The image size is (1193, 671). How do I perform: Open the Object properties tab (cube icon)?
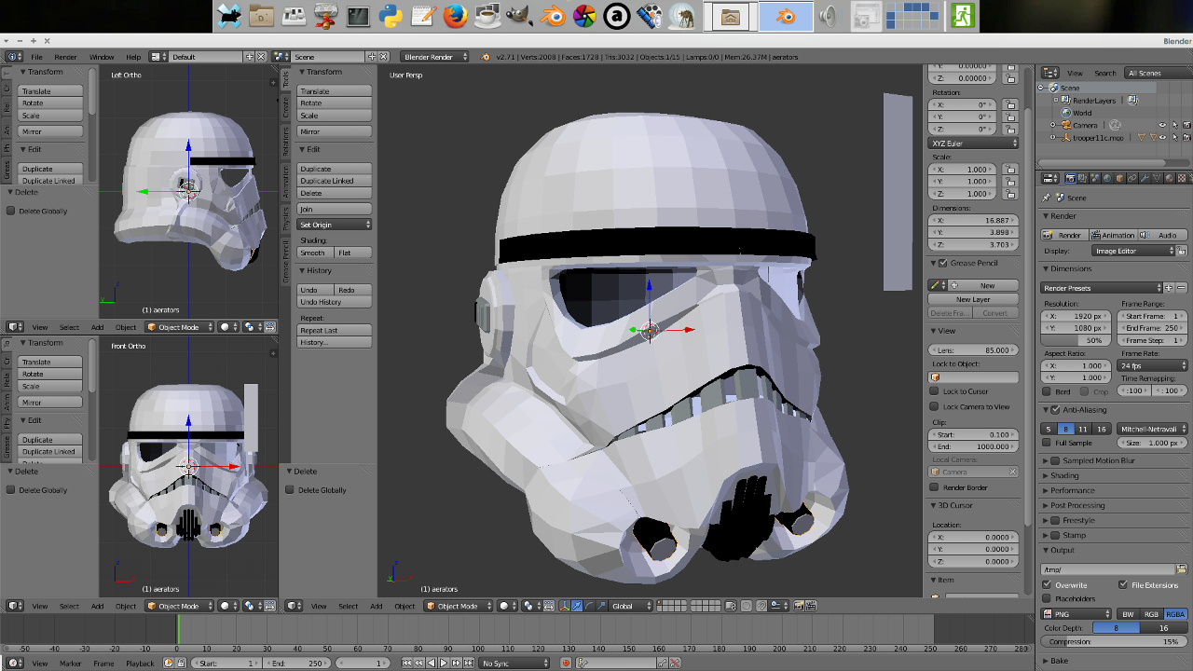pos(1120,178)
